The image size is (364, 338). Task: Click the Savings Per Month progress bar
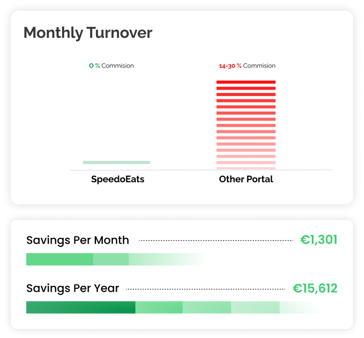click(116, 259)
